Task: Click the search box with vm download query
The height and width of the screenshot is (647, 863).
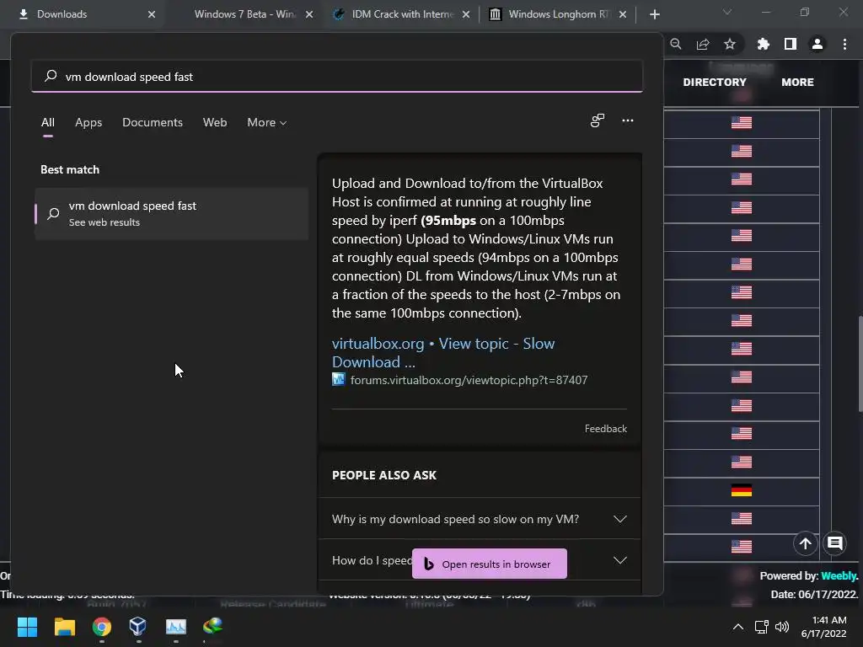Action: point(337,77)
